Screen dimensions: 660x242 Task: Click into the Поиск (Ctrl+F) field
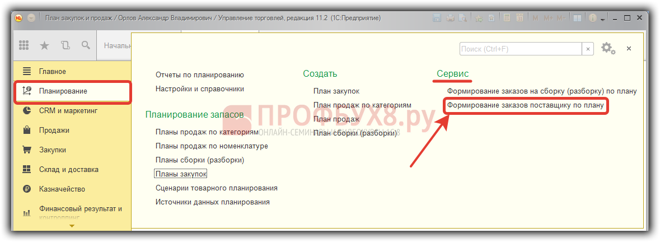[521, 49]
